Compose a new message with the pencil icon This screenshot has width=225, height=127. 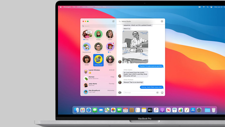113,21
